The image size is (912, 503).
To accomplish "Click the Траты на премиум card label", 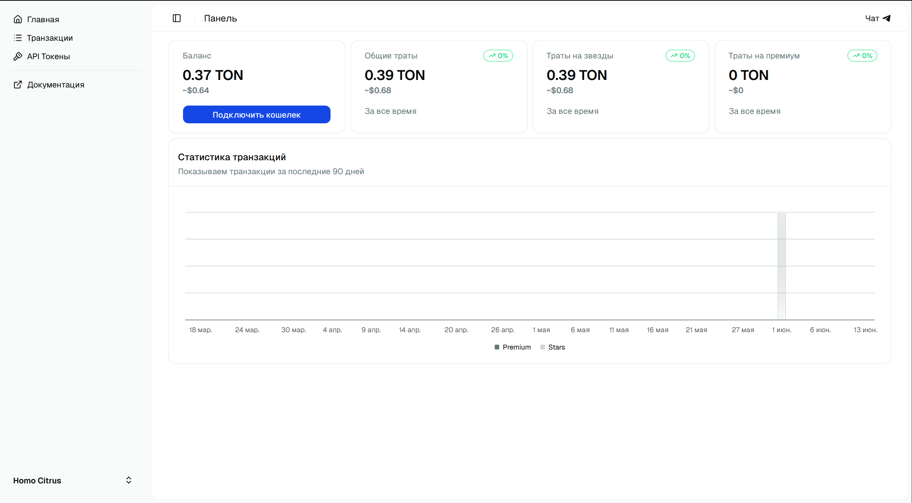I will (764, 56).
